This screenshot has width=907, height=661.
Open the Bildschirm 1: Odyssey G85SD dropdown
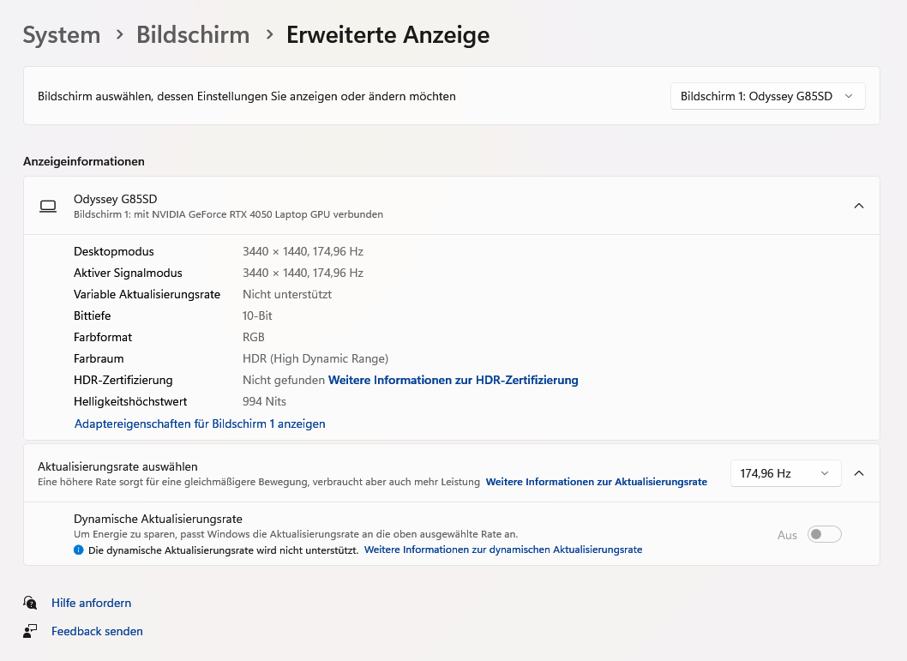tap(766, 96)
